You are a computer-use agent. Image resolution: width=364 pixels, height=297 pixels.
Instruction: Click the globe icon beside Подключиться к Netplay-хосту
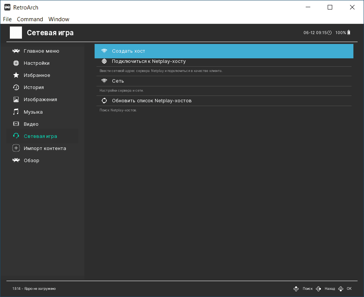tap(104, 61)
